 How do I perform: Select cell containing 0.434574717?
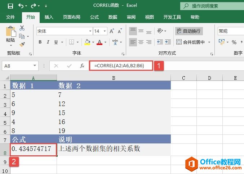point(34,150)
